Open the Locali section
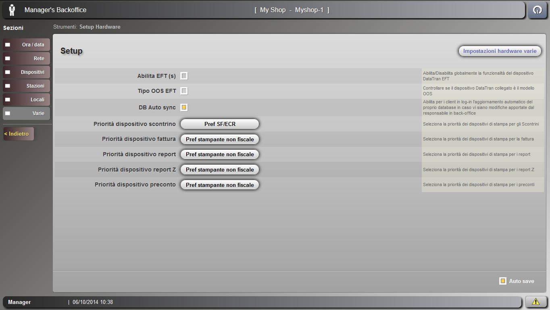Viewport: 550px width, 310px height. [27, 100]
